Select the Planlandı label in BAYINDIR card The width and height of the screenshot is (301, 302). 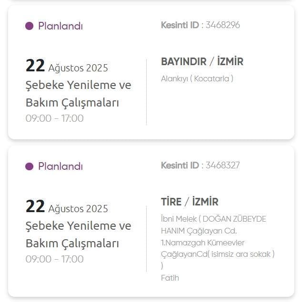(x=60, y=26)
